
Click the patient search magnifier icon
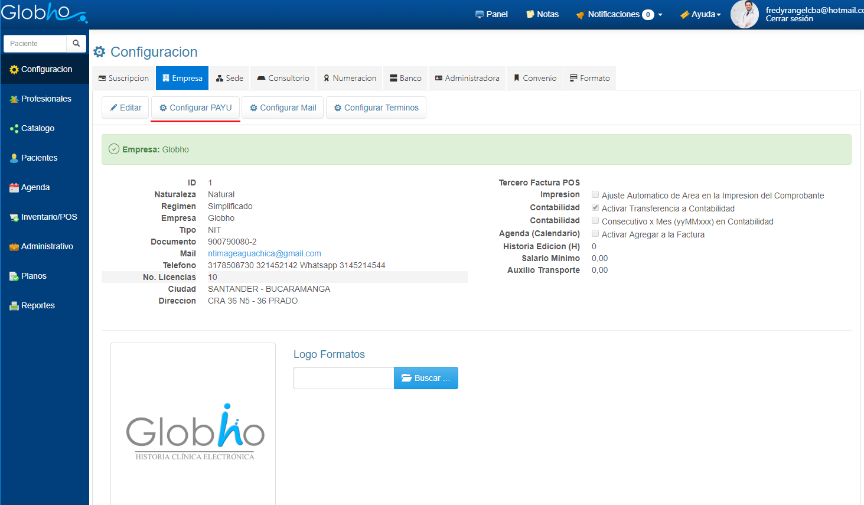[x=76, y=44]
